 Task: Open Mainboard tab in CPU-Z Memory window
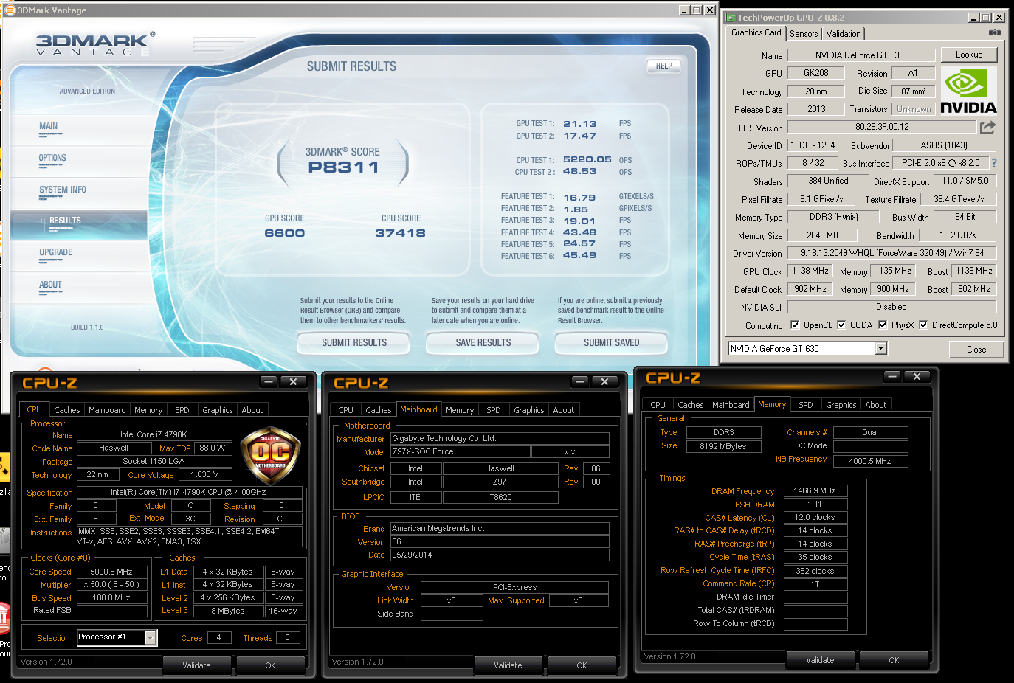(731, 405)
